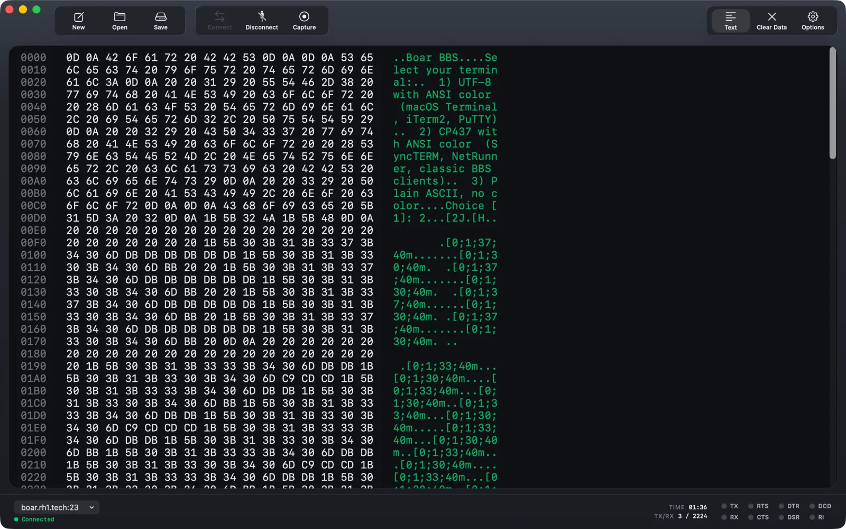Click offset 0220 row address
The width and height of the screenshot is (846, 529).
click(33, 477)
